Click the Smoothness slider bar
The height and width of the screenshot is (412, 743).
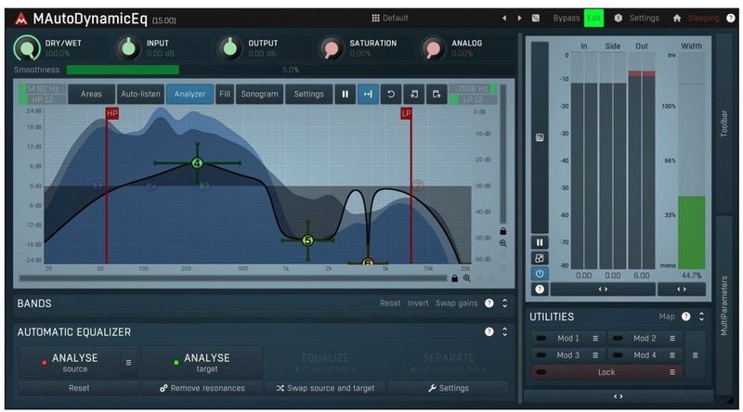290,71
